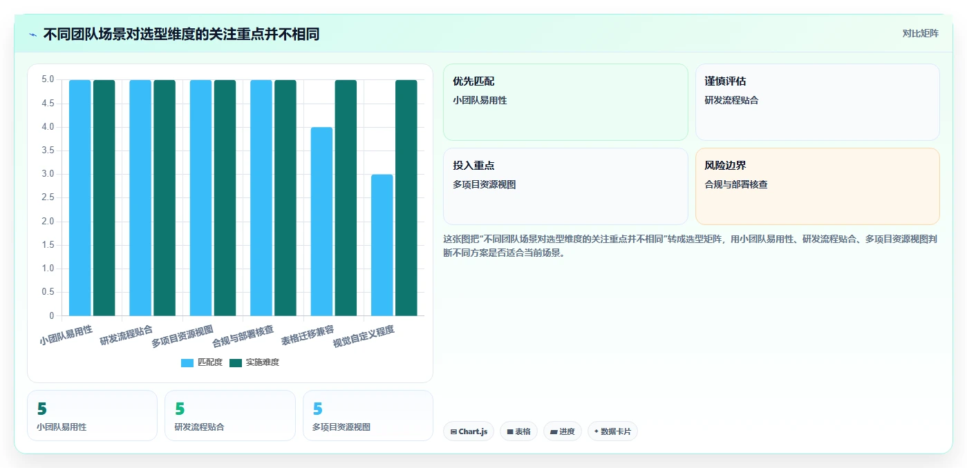Click the 不同团队场景对选型维度的关注重点并不相同 heading
Viewport: 967px width, 468px height.
(x=181, y=34)
